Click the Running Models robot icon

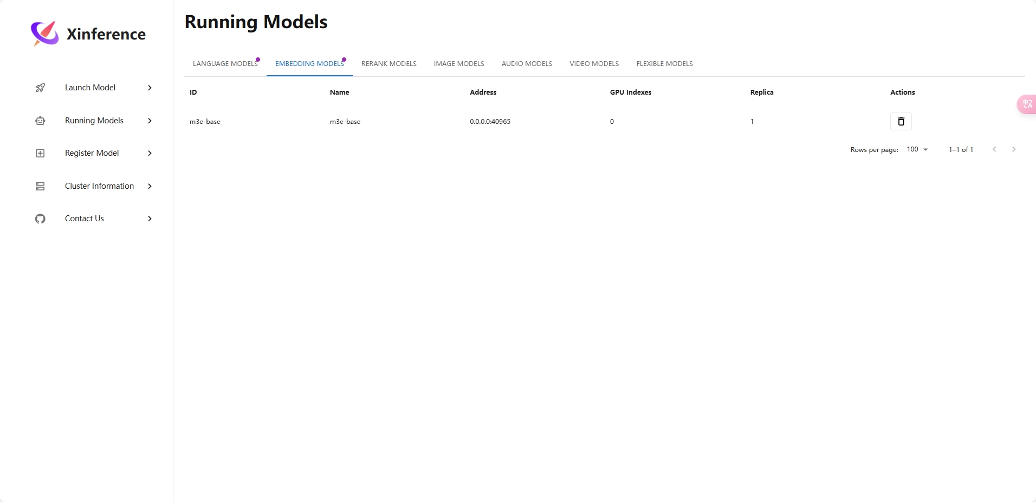[x=40, y=121]
